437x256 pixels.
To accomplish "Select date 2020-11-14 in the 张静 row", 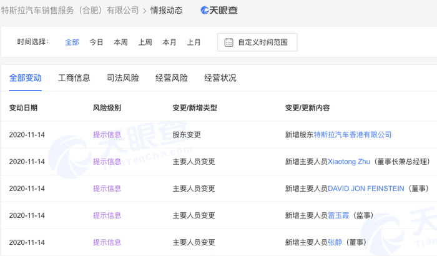I will [x=27, y=242].
